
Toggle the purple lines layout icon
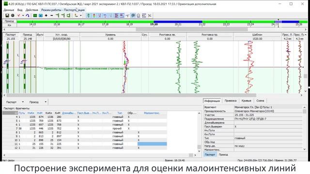[x=122, y=15]
